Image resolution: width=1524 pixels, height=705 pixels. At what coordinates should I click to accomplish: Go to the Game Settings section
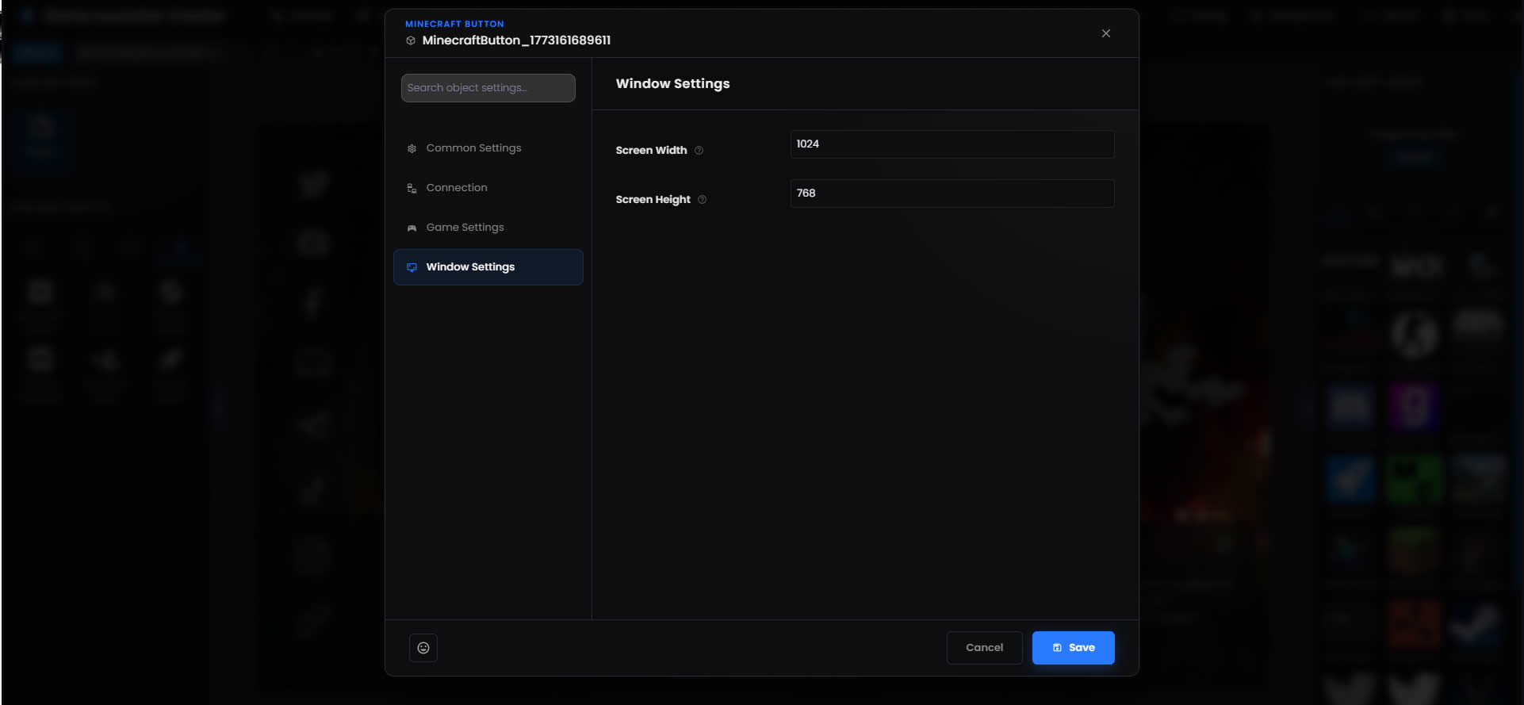coord(465,228)
